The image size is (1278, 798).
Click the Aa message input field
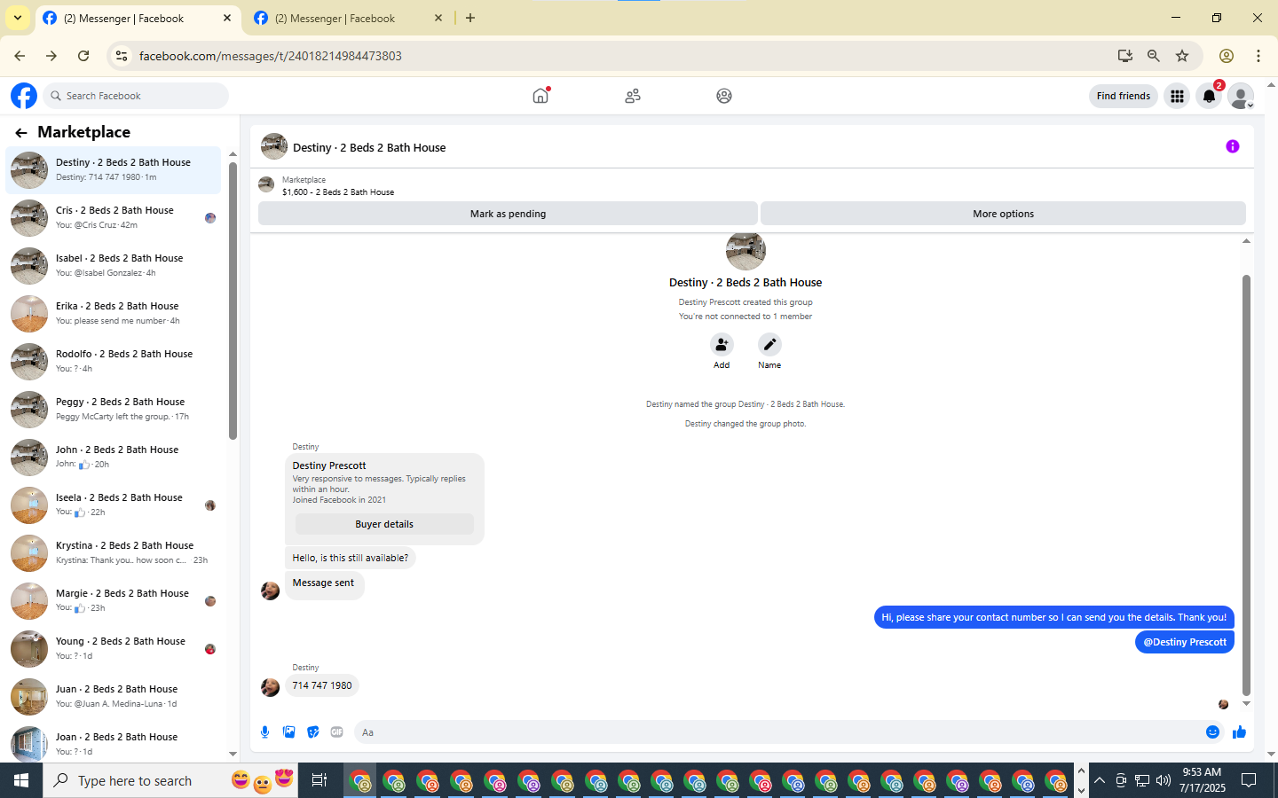(777, 732)
